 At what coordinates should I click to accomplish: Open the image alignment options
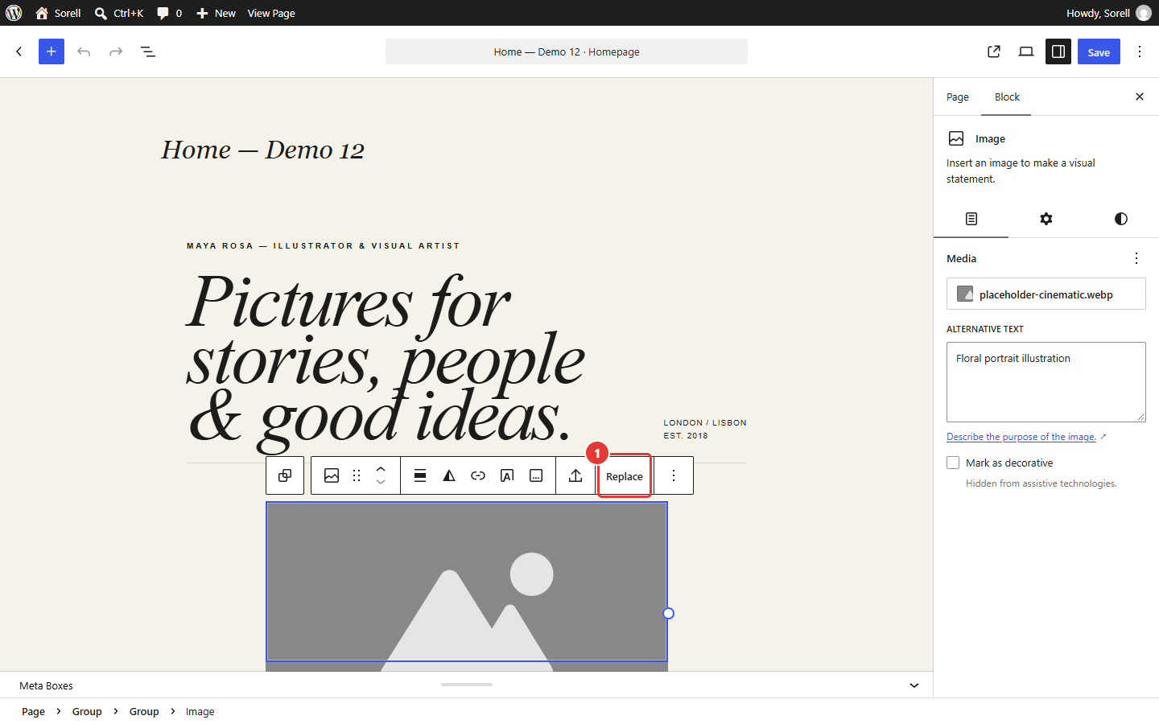[420, 475]
